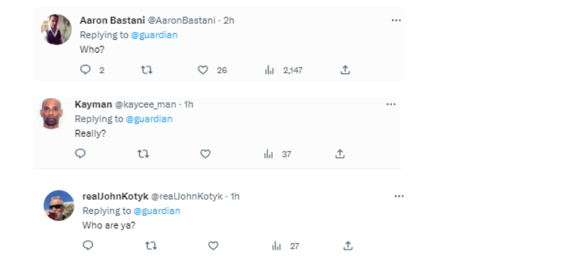View analytics for realJohnKotyk's tweet
569x275 pixels.
click(276, 246)
